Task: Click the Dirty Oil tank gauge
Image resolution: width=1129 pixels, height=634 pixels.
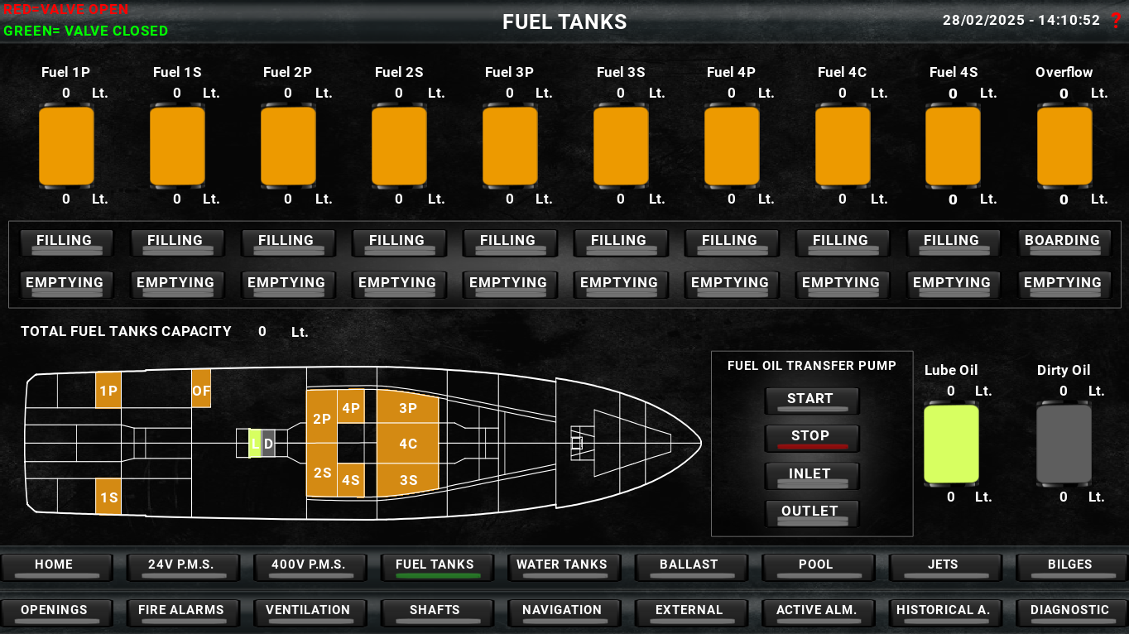Action: [1064, 444]
